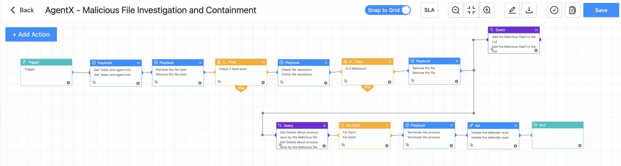Click copy icon on Remove the file node

click(413, 81)
